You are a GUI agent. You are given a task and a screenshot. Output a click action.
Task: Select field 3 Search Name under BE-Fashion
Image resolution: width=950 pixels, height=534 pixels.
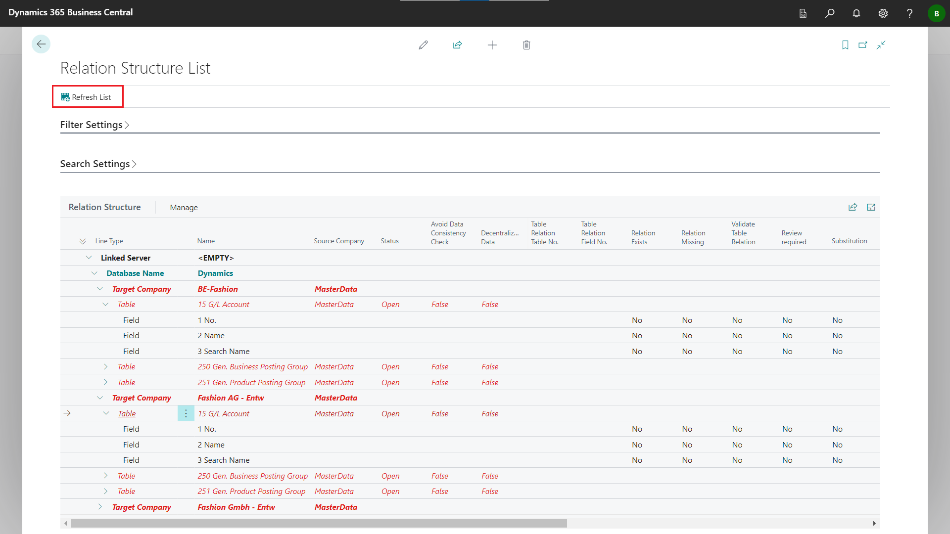pyautogui.click(x=224, y=351)
